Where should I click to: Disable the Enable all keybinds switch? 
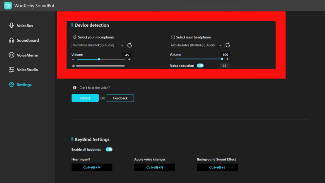pos(109,149)
